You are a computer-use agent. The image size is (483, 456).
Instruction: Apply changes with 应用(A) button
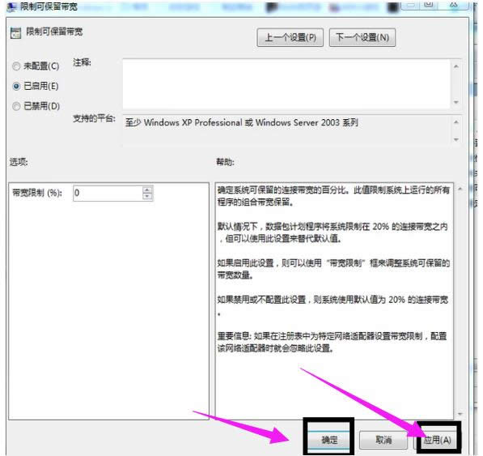pos(438,440)
